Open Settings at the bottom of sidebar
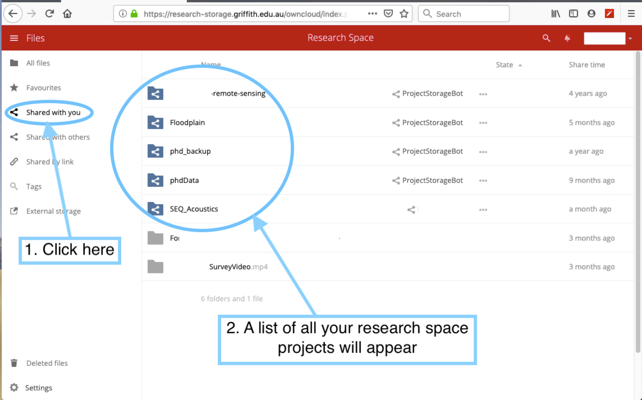Screen dimensions: 642x400 click(38, 388)
